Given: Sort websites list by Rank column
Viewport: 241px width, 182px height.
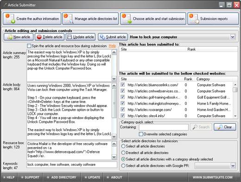Looking at the screenshot, I should click(x=189, y=79).
